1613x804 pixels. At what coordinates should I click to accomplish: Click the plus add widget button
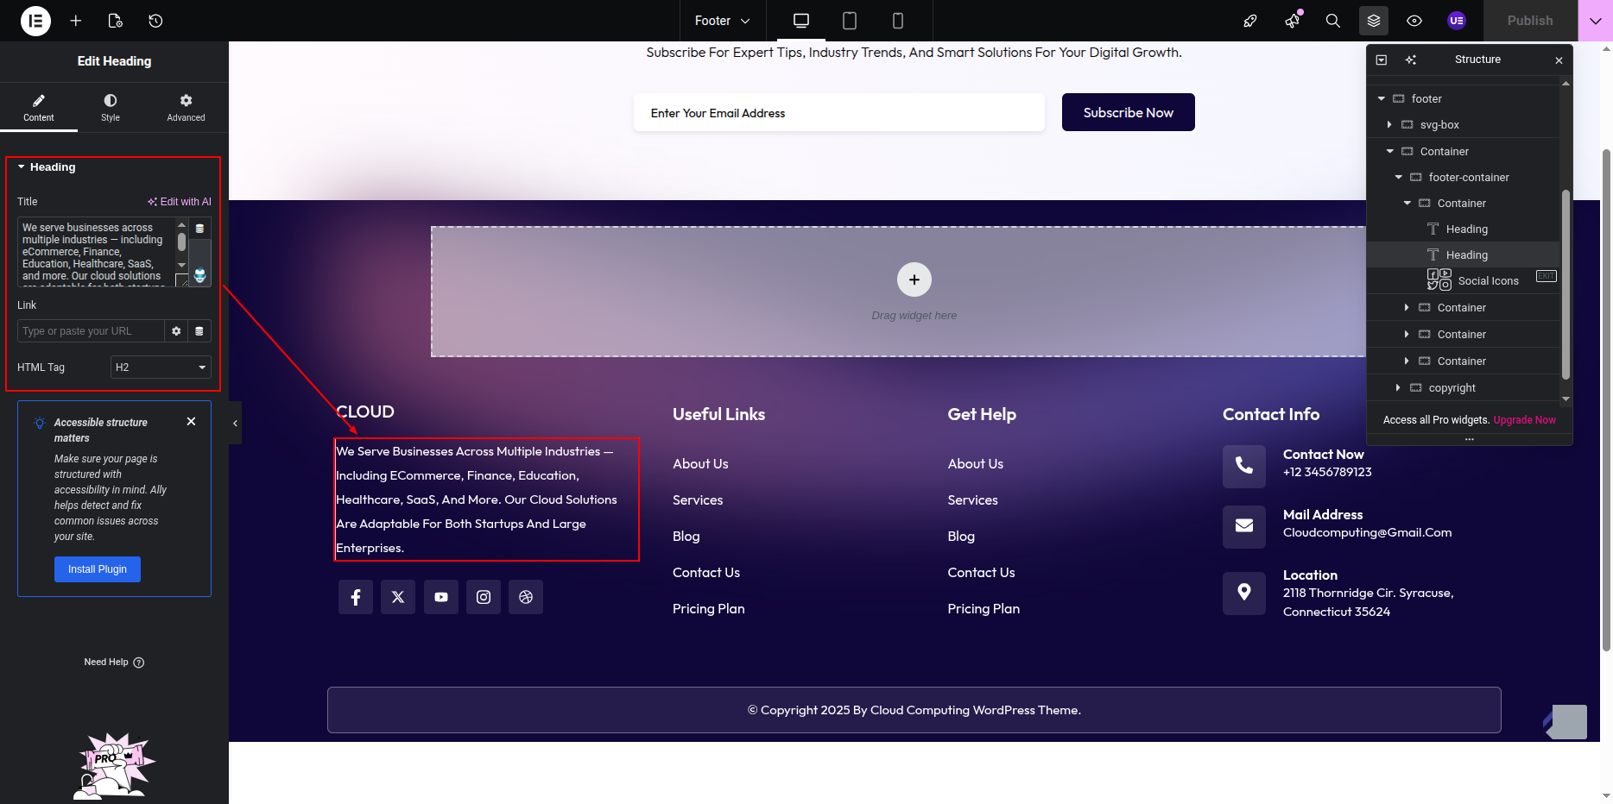tap(914, 280)
